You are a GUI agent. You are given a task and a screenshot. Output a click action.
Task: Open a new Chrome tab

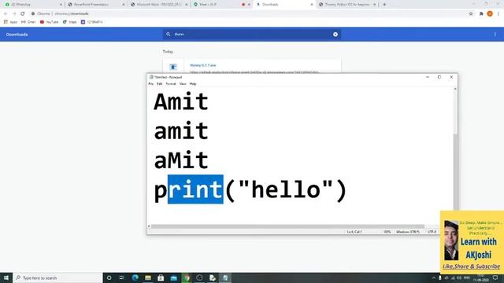point(384,5)
